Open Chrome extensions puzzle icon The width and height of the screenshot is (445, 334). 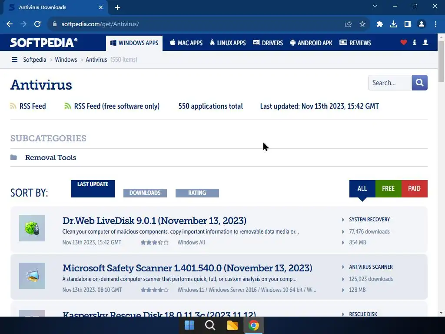(x=380, y=24)
